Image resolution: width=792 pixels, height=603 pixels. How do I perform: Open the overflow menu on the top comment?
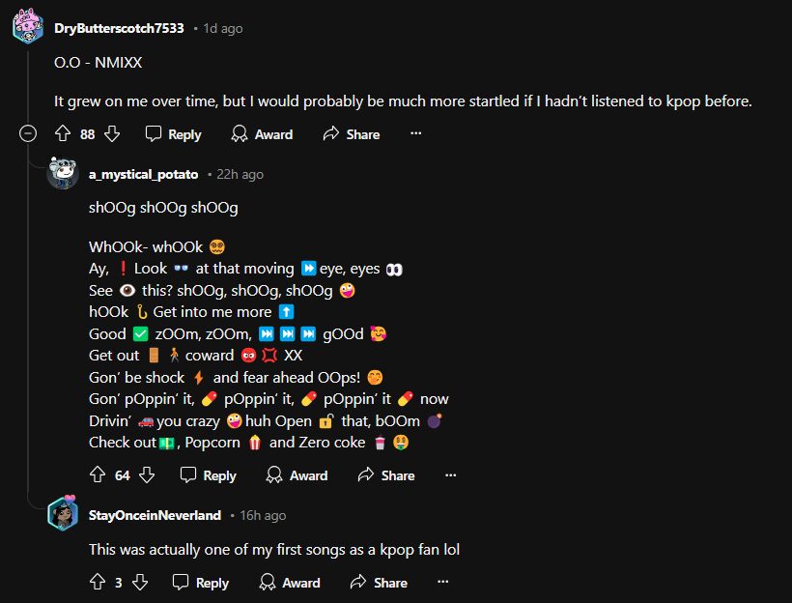click(415, 133)
